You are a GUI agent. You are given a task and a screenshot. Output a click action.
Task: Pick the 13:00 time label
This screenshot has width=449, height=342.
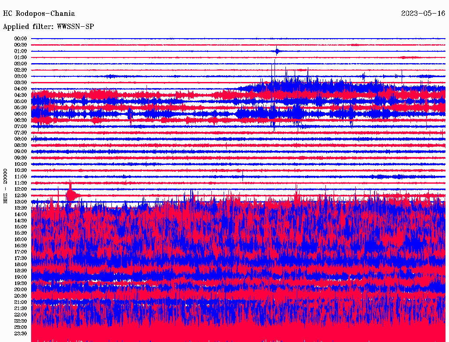click(x=21, y=202)
